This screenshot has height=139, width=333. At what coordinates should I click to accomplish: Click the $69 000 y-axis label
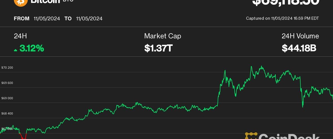(7, 98)
